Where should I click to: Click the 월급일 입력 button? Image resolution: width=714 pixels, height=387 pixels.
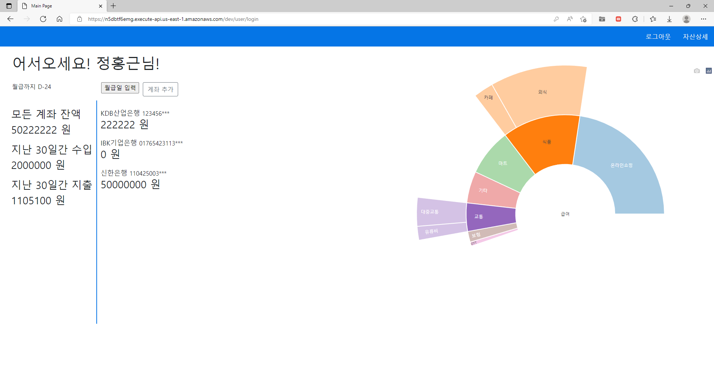click(x=120, y=88)
